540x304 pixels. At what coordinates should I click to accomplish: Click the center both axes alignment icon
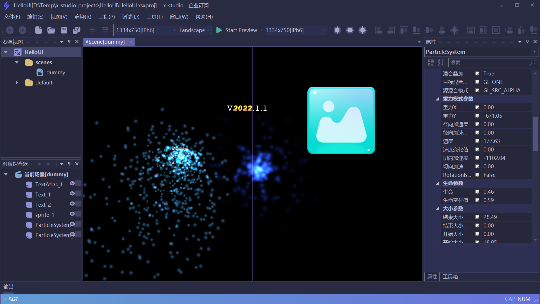[x=363, y=30]
